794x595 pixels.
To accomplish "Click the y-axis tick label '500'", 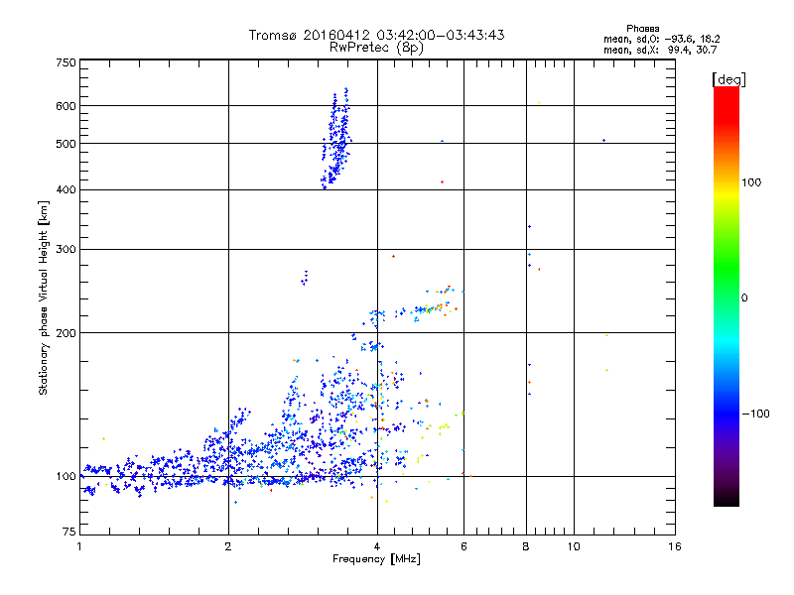I will click(x=66, y=144).
